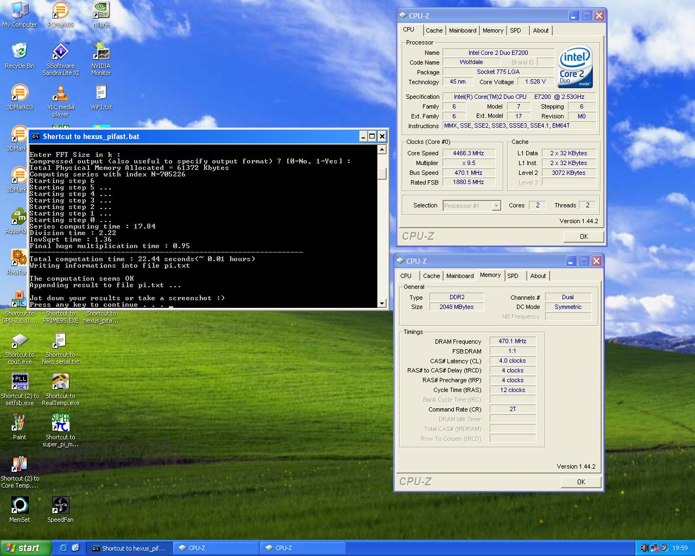Open the nTune desktop icon
The height and width of the screenshot is (556, 695).
(101, 15)
